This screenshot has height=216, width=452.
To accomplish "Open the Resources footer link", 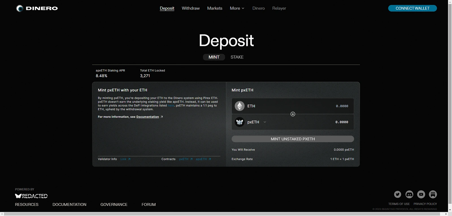I will click(x=27, y=204).
